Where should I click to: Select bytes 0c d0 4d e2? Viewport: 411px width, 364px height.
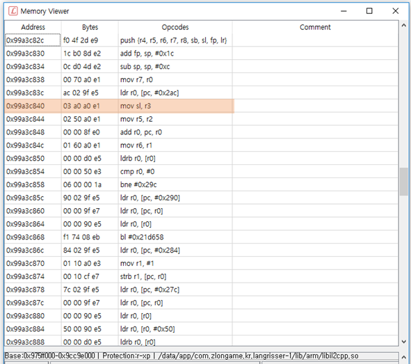point(82,67)
